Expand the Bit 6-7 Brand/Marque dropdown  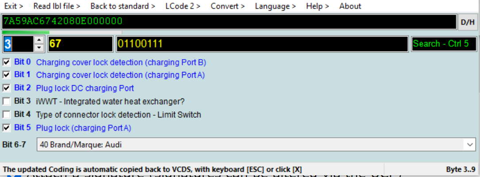(x=469, y=144)
